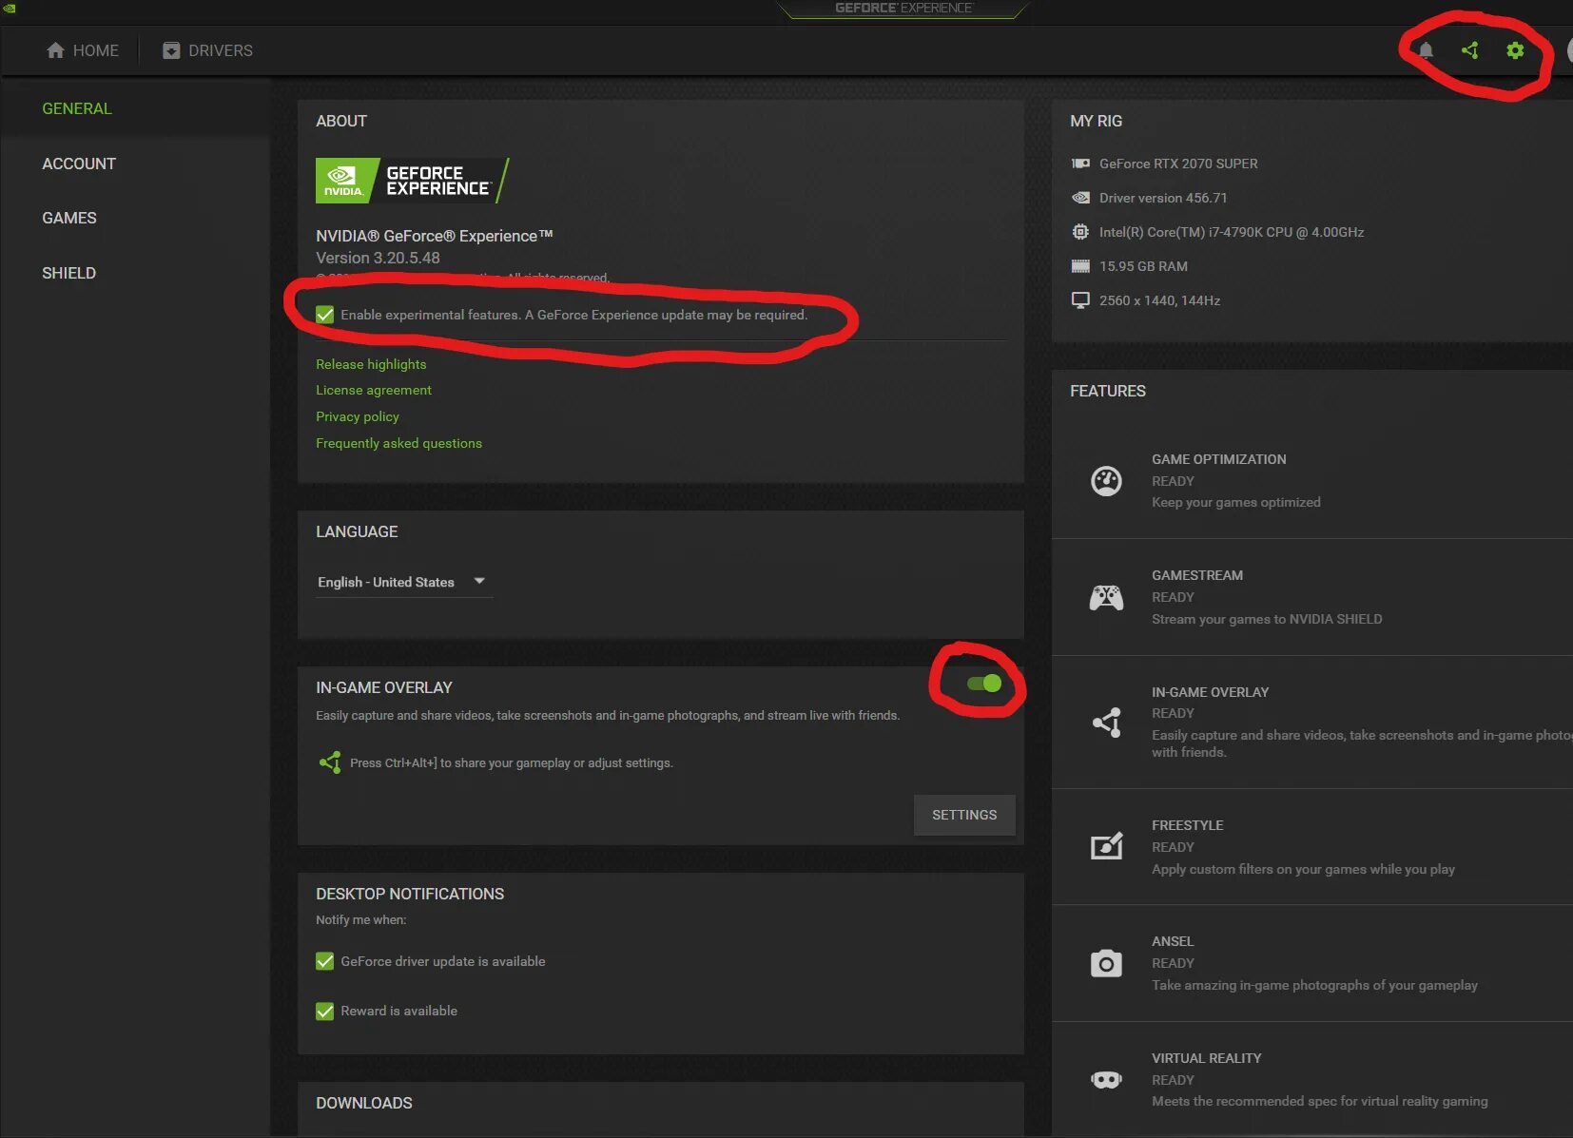Click the CPU chip icon in My Rig
The width and height of the screenshot is (1573, 1138).
pos(1080,232)
